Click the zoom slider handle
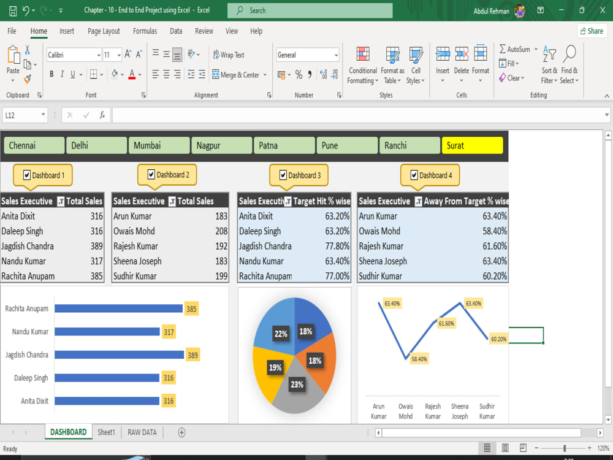Screen dimensions: 613x460 [x=565, y=448]
